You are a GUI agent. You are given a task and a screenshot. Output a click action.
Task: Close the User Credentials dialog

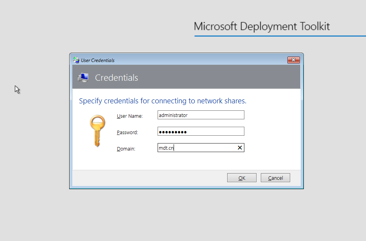(x=293, y=60)
